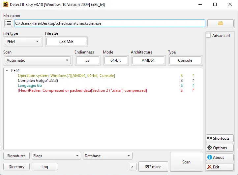This screenshot has height=175, width=238.
Task: Select the PE64 root tree label
Action: [15, 70]
